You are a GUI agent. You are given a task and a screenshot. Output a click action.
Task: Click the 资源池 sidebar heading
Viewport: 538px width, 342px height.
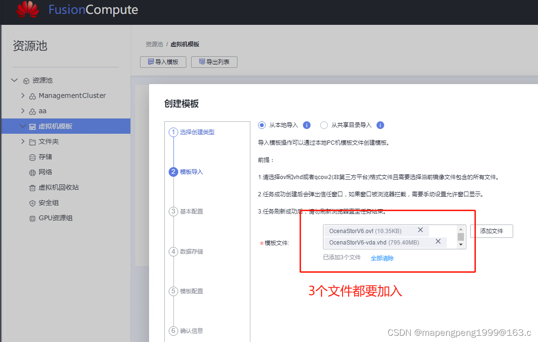coord(30,46)
